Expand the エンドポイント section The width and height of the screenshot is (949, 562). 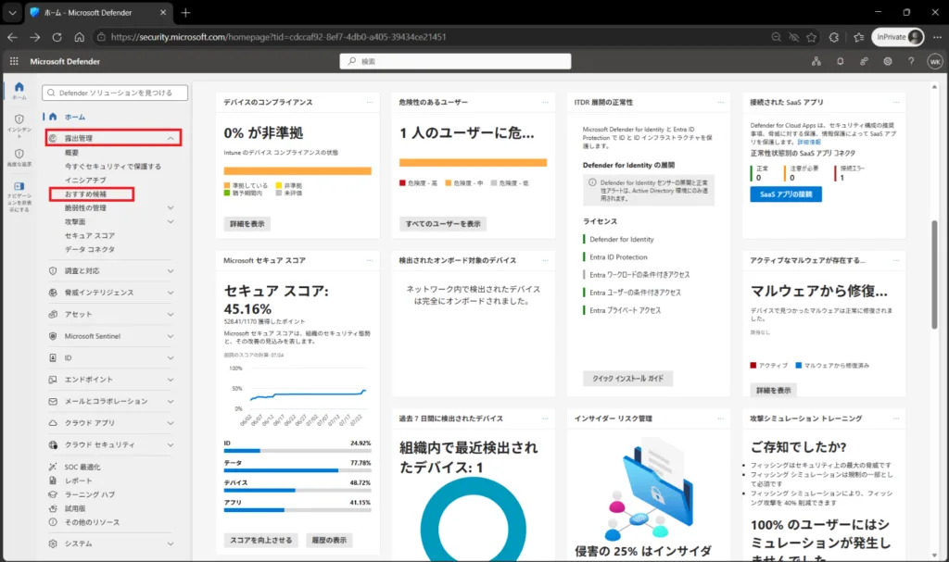point(171,380)
